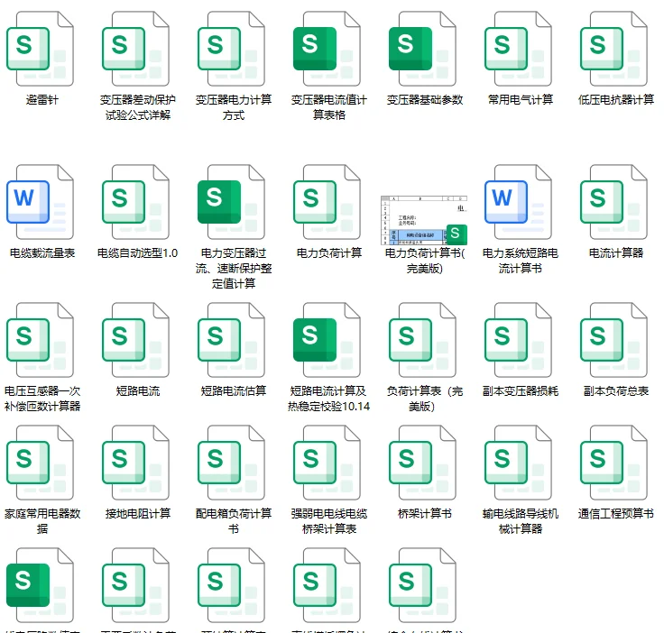Click the 电力变压器过流、速断保护整定值计算 icon
Screen dimensions: 664x633
tap(232, 202)
